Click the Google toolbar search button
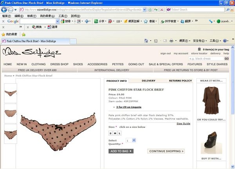 coord(65,22)
